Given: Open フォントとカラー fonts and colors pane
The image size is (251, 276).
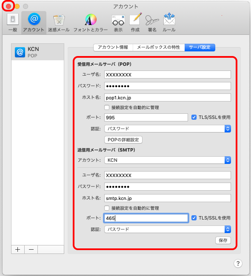Looking at the screenshot, I should (91, 23).
